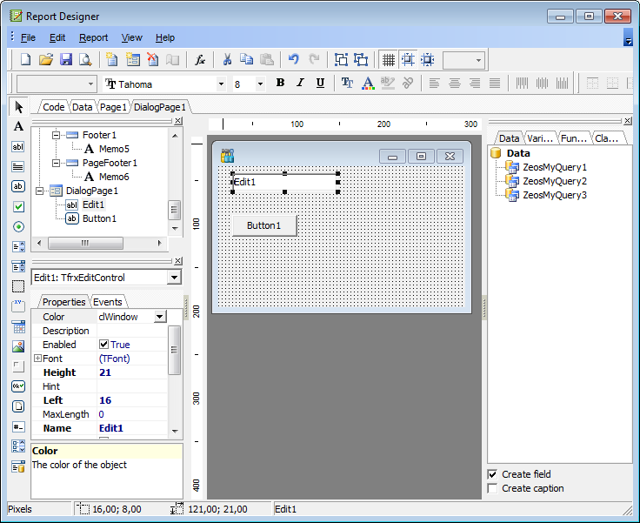
Task: Open the Report menu
Action: pyautogui.click(x=93, y=37)
